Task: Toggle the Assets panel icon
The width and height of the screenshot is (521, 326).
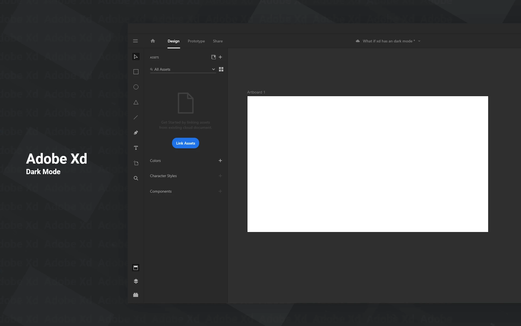Action: point(136,268)
